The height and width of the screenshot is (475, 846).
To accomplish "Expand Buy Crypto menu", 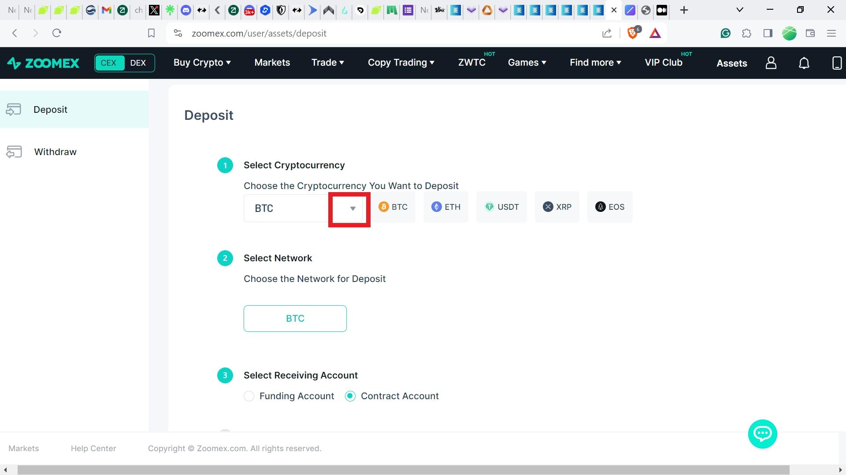I will point(202,63).
